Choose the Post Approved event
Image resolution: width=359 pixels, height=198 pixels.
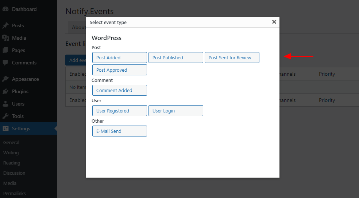click(x=120, y=70)
